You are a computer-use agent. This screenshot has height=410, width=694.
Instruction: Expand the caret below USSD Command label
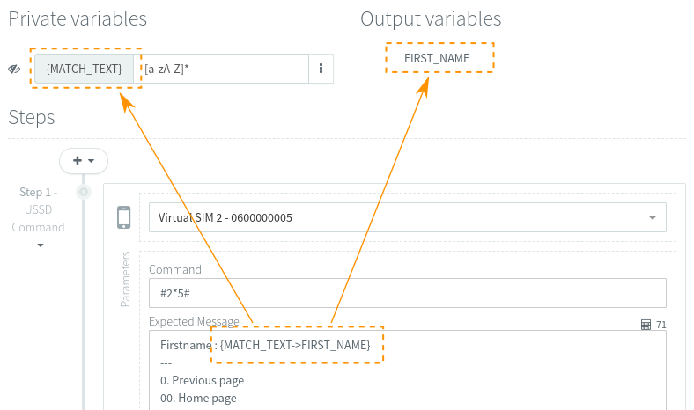point(40,245)
